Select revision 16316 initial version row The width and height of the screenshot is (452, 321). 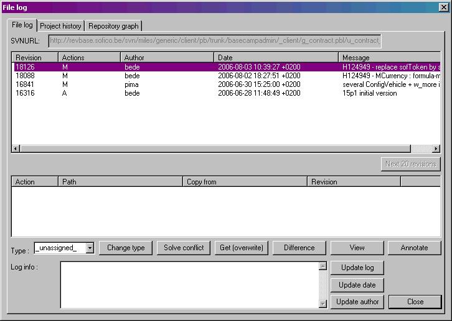pos(187,93)
